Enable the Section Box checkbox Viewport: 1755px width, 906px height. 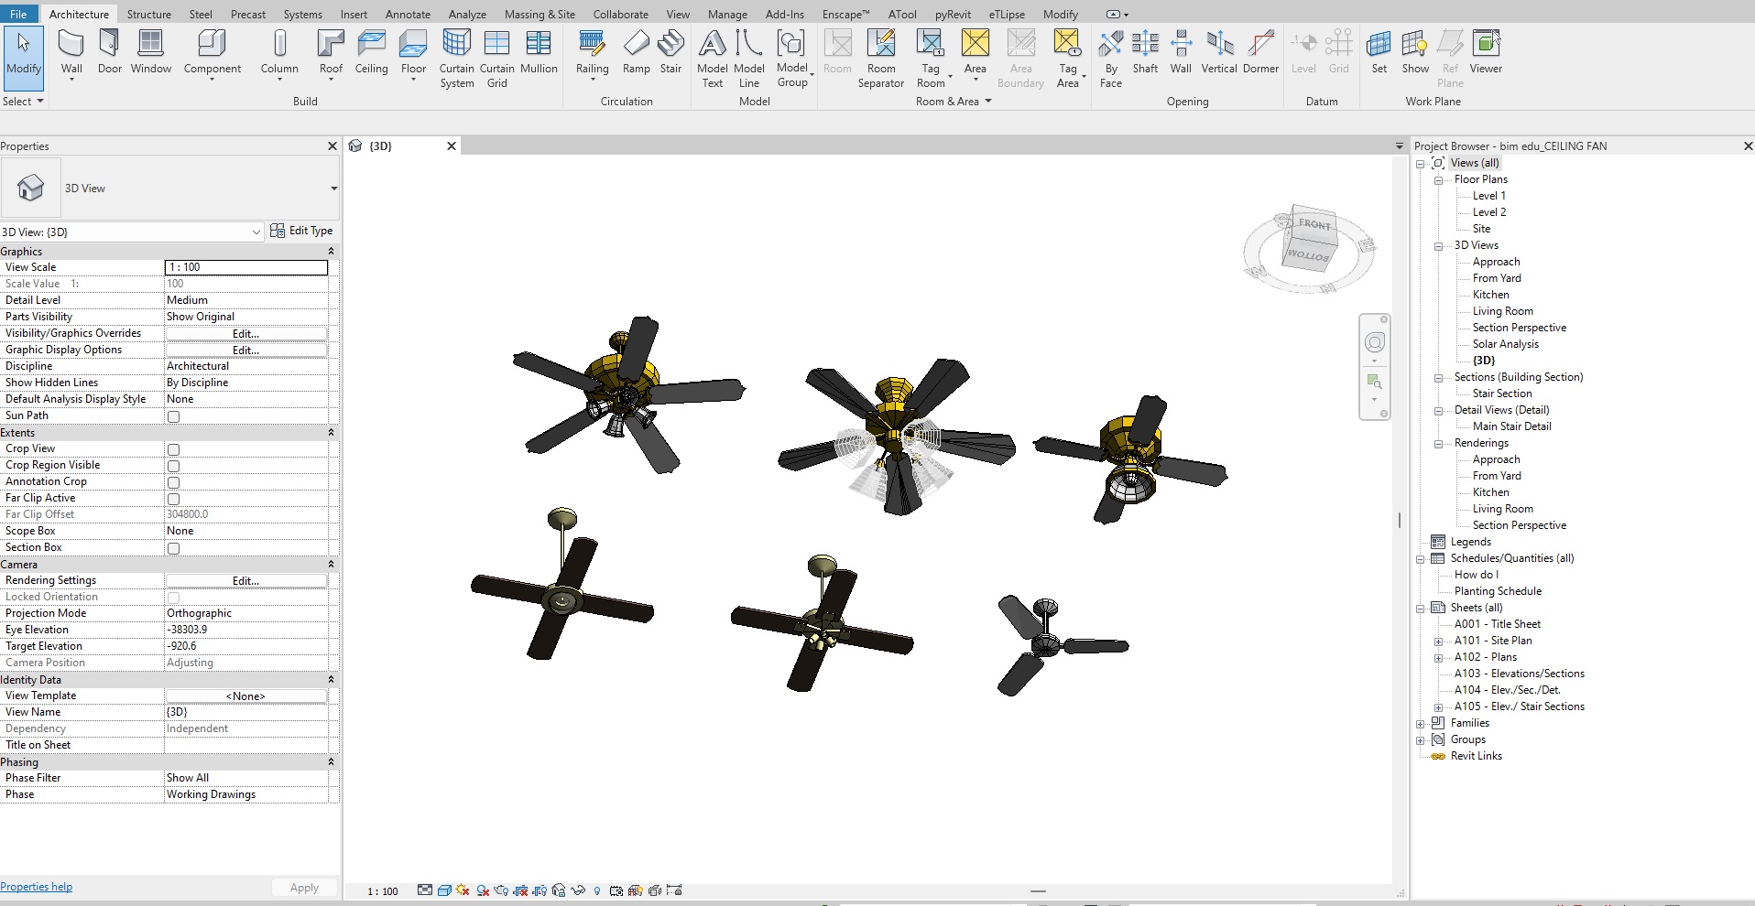click(173, 548)
